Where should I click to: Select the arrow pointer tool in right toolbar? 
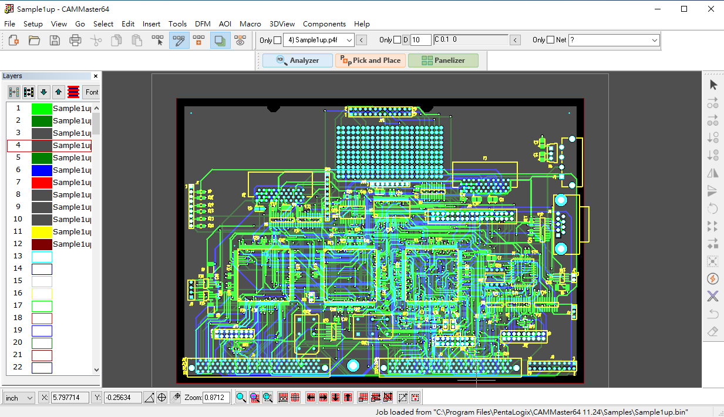(x=713, y=85)
